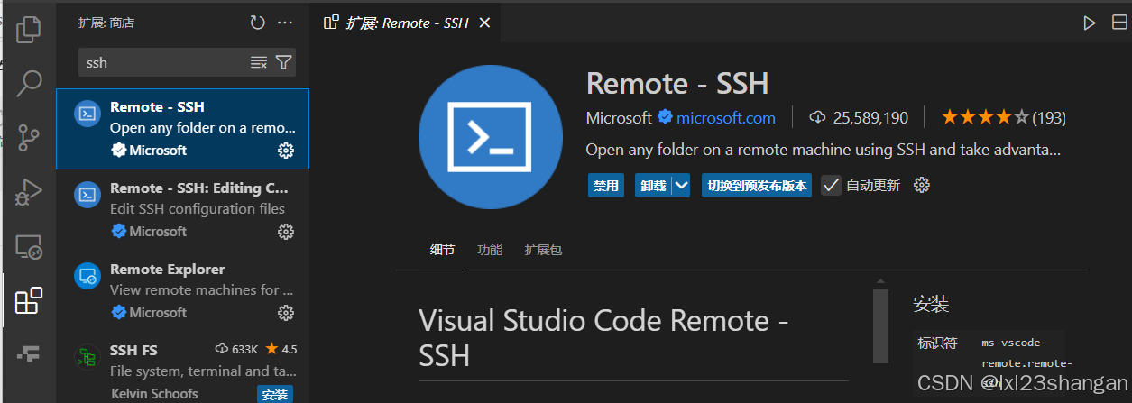Open the lowest activity bar icon

pyautogui.click(x=29, y=355)
